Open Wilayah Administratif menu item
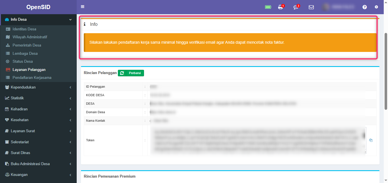 30,37
